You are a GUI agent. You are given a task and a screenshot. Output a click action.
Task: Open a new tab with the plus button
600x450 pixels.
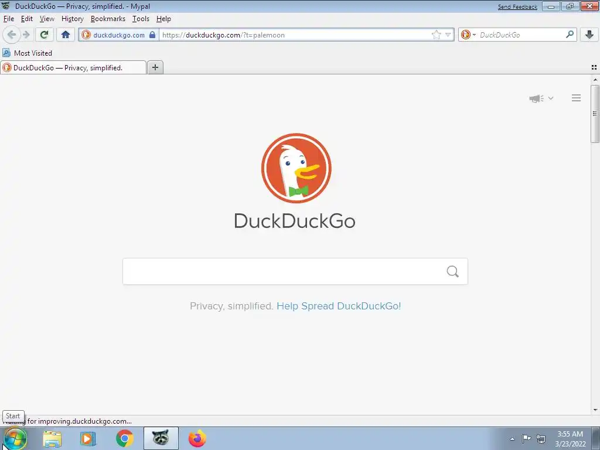[155, 67]
